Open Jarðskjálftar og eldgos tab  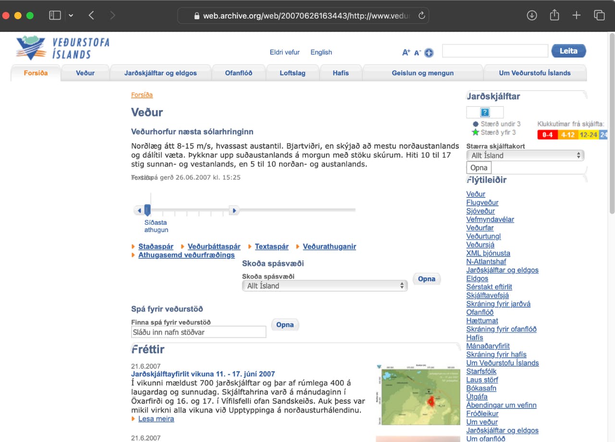(x=160, y=73)
